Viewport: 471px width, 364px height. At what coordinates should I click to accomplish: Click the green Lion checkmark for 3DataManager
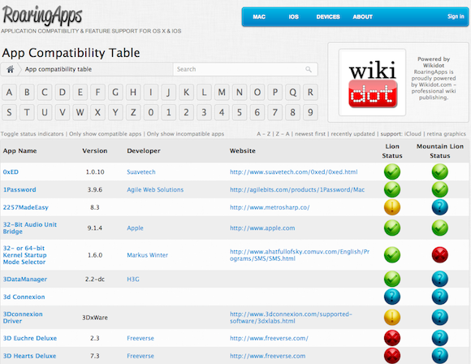click(392, 279)
